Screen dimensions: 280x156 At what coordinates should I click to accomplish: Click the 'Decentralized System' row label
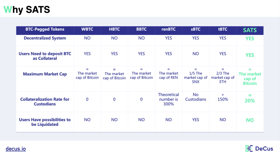45,38
